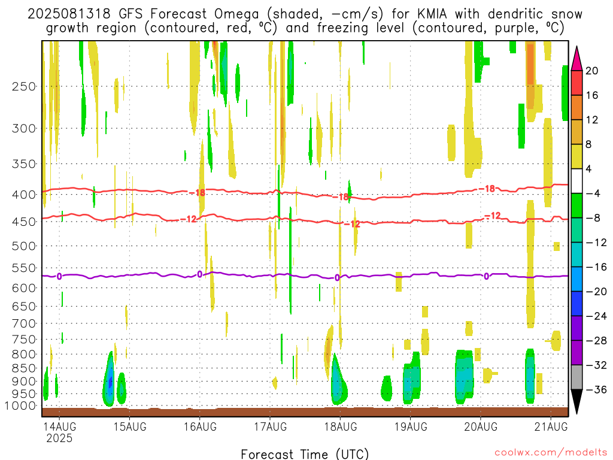The image size is (613, 460).
Task: Click the color bar label -20
Action: click(596, 292)
